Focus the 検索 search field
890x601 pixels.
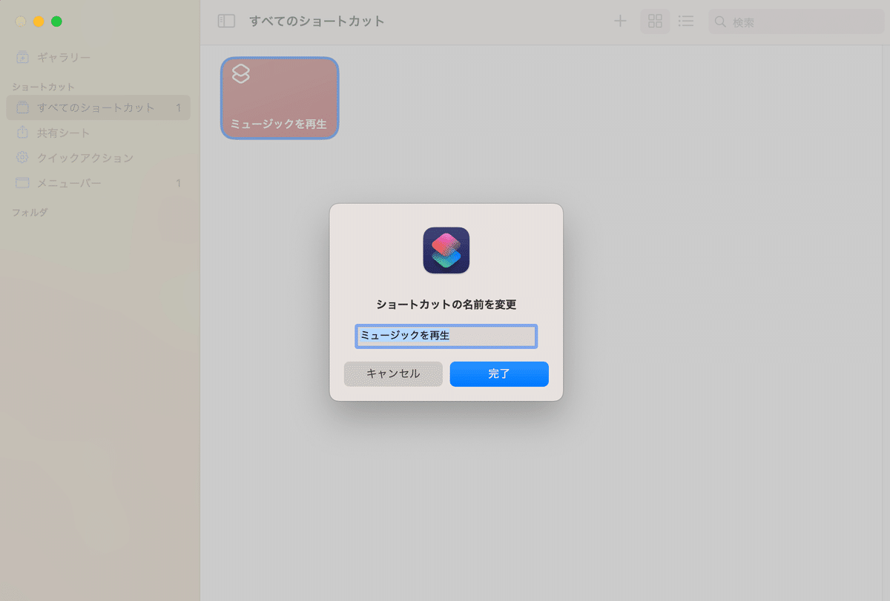tap(796, 22)
